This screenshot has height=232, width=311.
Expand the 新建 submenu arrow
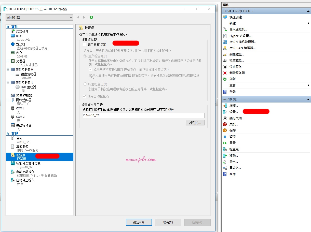tap(308, 23)
